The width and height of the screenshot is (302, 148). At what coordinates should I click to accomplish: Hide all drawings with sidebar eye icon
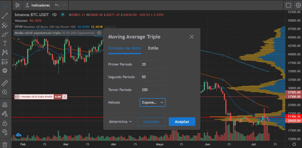pyautogui.click(x=5, y=132)
